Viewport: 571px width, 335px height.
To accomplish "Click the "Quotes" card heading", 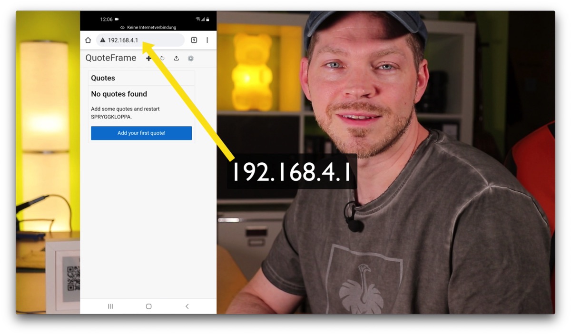I will [103, 78].
